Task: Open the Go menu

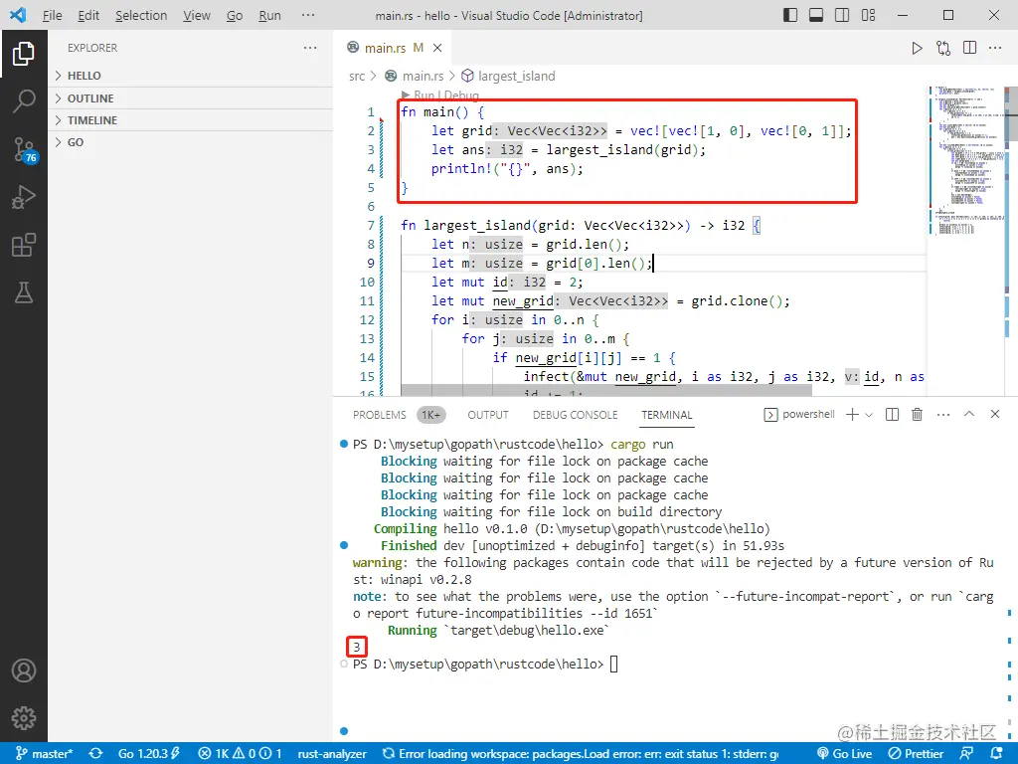Action: [x=235, y=15]
